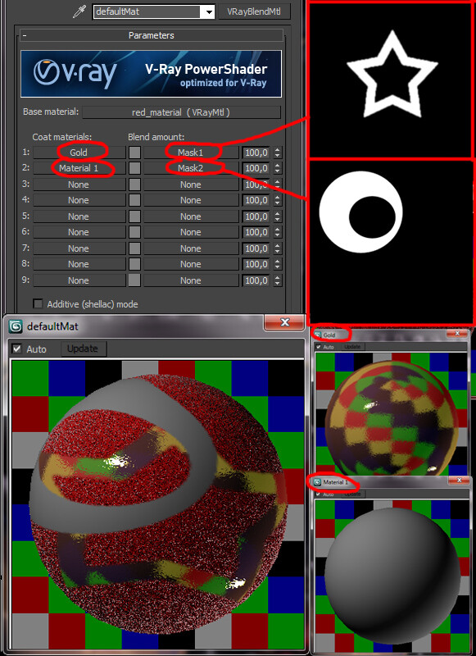Click blend amount field for row 2
This screenshot has width=476, height=656.
tap(256, 168)
